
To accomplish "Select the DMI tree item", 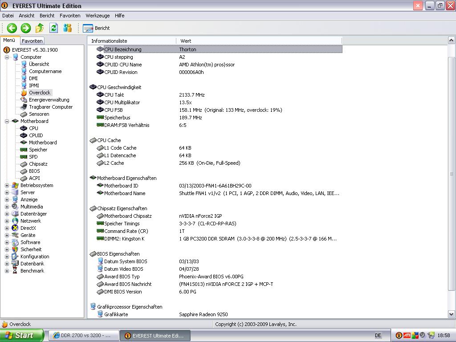I will pyautogui.click(x=33, y=78).
